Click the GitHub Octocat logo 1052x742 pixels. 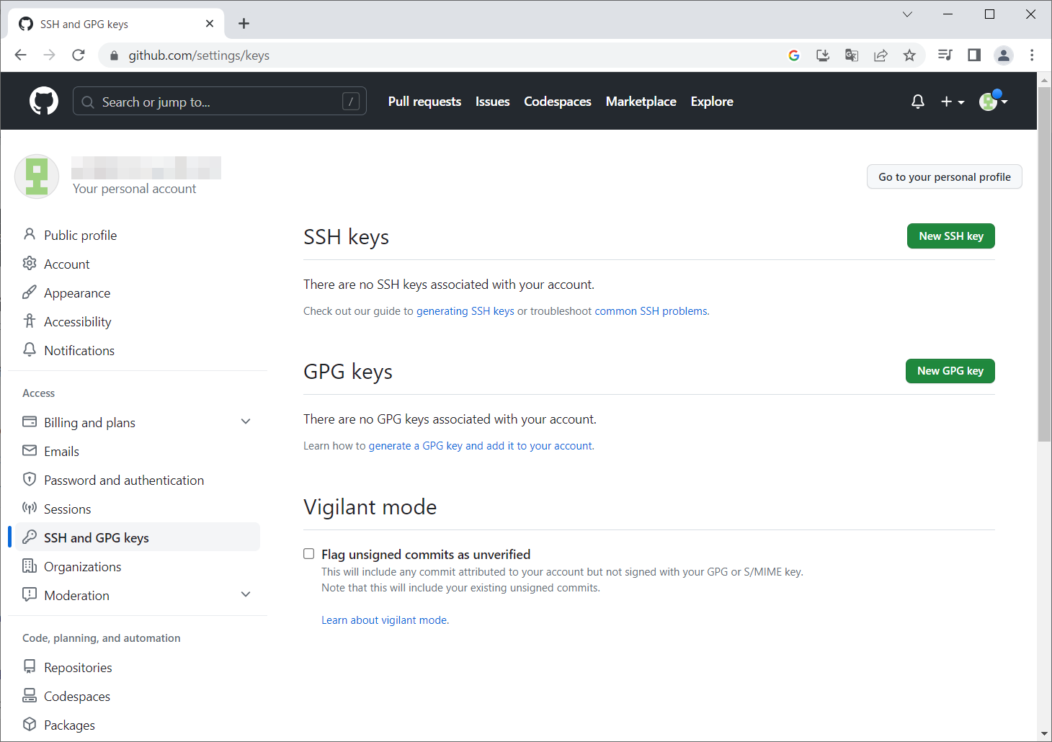43,102
